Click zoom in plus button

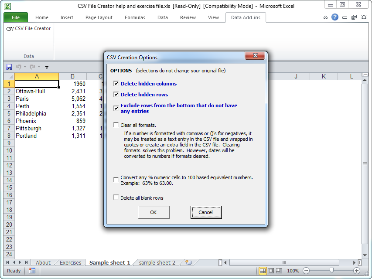tap(357, 271)
